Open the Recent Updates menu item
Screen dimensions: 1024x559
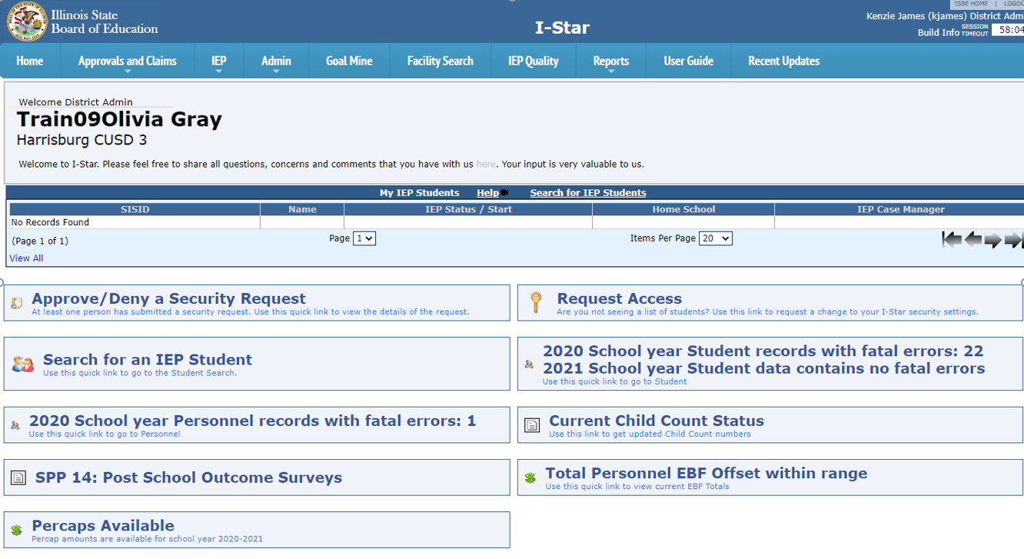point(784,61)
